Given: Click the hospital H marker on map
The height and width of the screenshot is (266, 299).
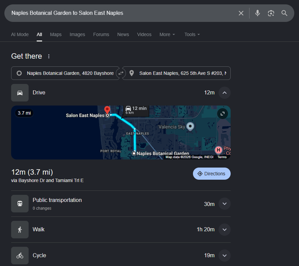Looking at the screenshot, I should coord(218,150).
